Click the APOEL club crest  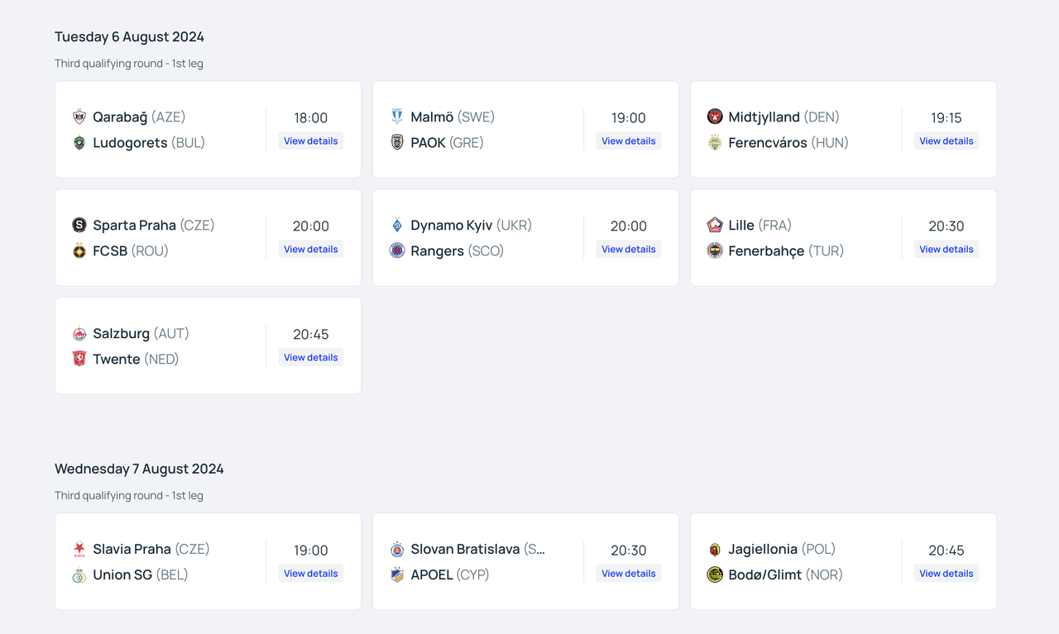click(x=397, y=574)
